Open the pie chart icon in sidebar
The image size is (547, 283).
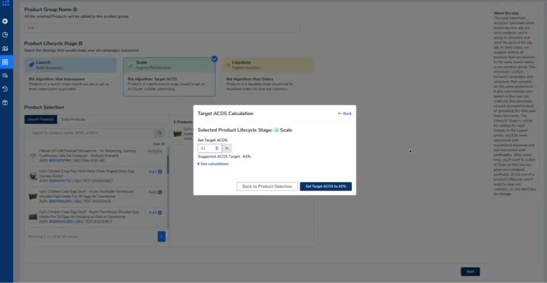click(x=5, y=35)
